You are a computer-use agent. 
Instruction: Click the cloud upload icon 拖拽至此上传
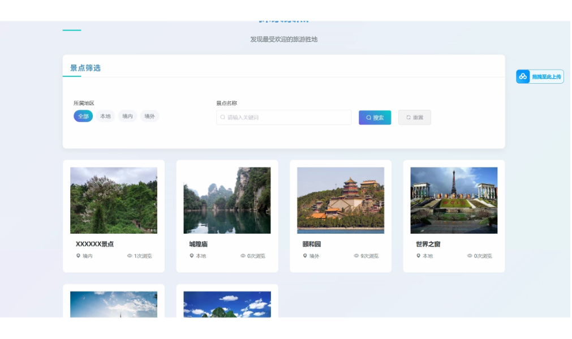(x=523, y=76)
